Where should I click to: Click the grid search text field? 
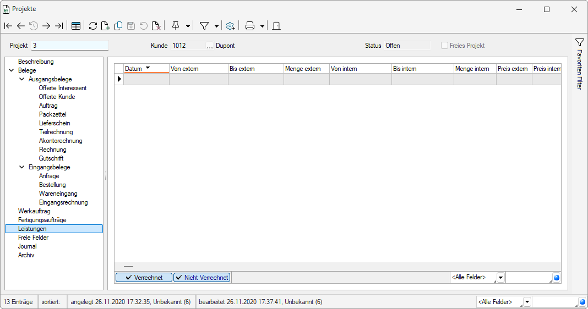tap(529, 278)
